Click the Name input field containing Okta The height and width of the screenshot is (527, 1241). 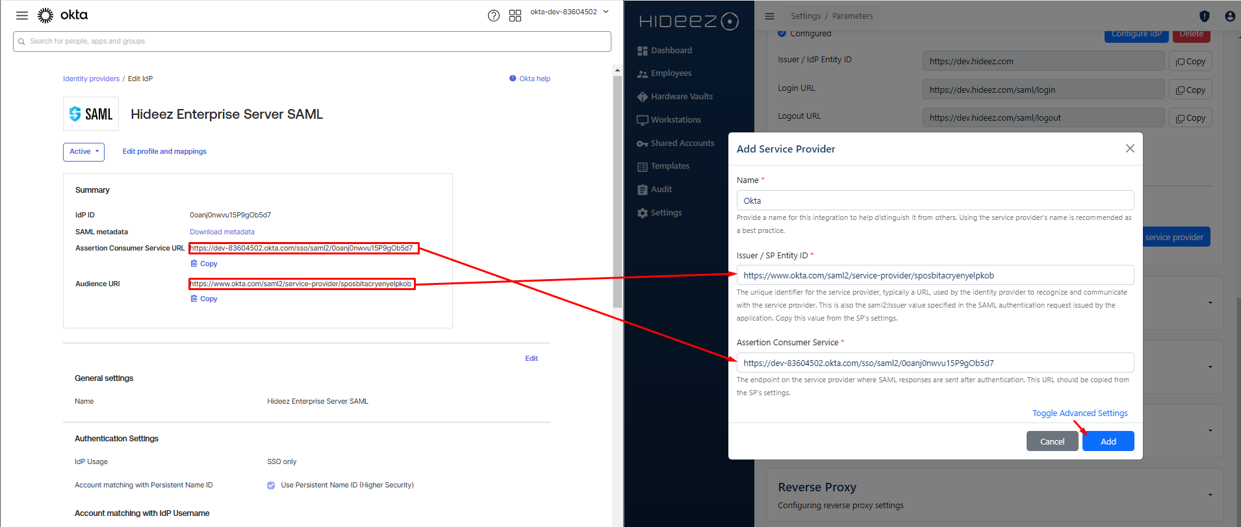click(934, 201)
